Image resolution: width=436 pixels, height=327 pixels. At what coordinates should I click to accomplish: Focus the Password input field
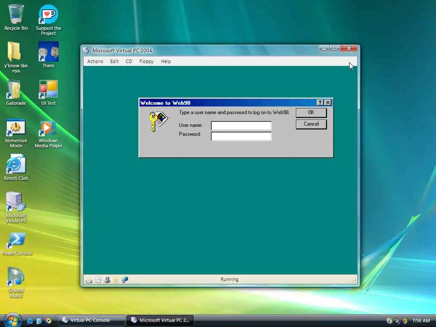coord(241,136)
